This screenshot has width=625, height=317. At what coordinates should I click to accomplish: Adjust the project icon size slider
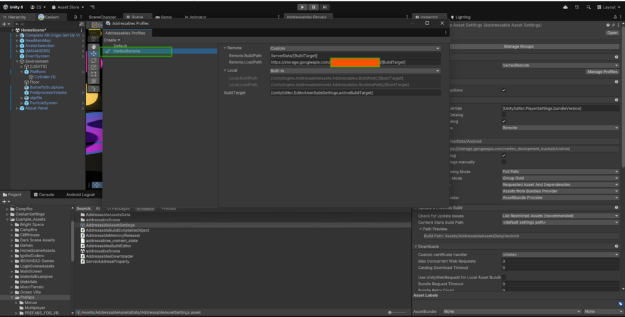tap(391, 312)
